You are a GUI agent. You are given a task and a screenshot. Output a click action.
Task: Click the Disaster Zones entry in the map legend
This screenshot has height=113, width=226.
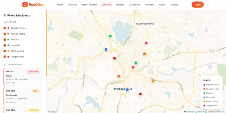[211, 85]
